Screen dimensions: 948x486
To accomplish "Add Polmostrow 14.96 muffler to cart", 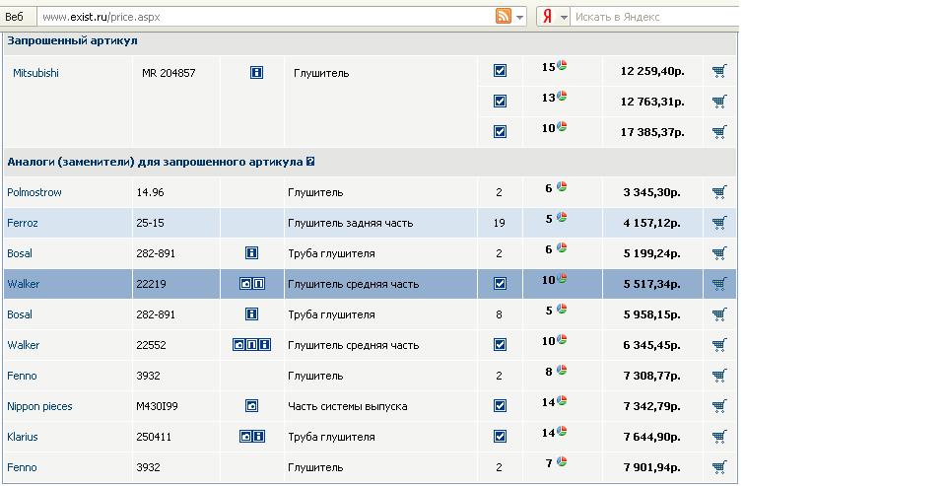I will [x=719, y=192].
